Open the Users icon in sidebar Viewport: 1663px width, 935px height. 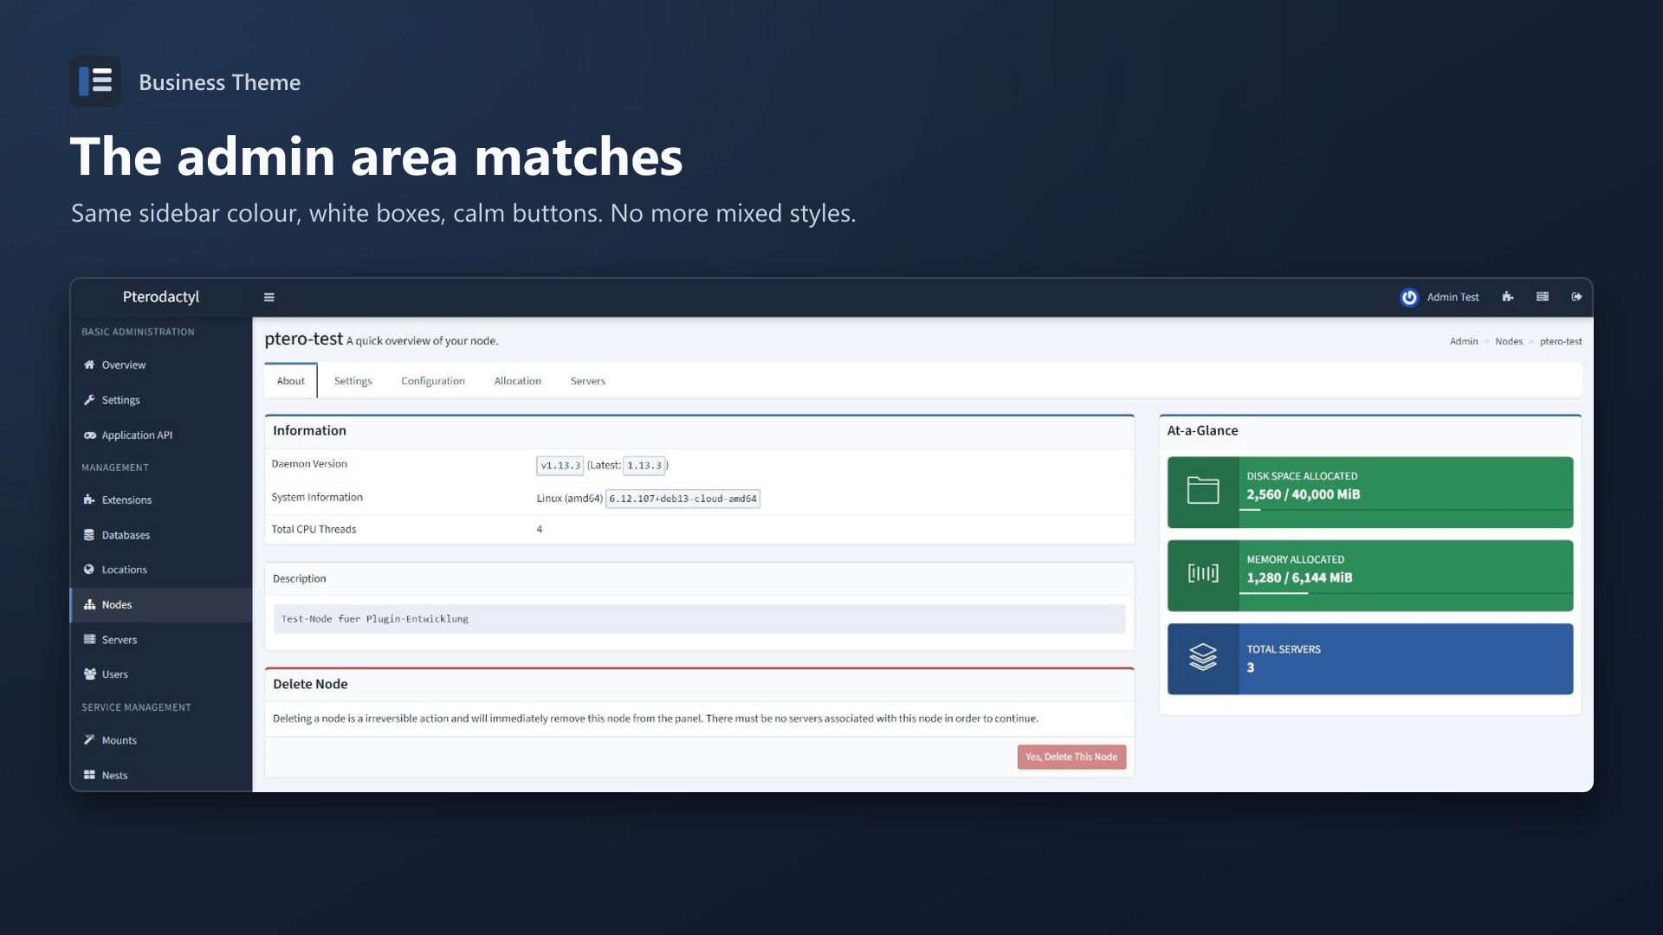point(89,674)
